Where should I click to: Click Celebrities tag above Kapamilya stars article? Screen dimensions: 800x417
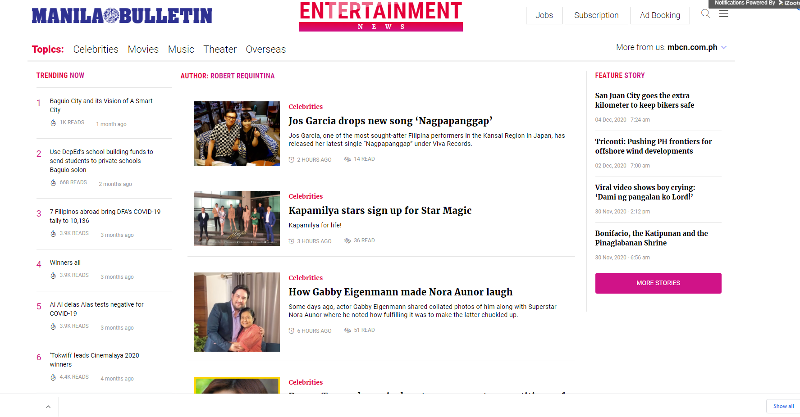pos(306,196)
